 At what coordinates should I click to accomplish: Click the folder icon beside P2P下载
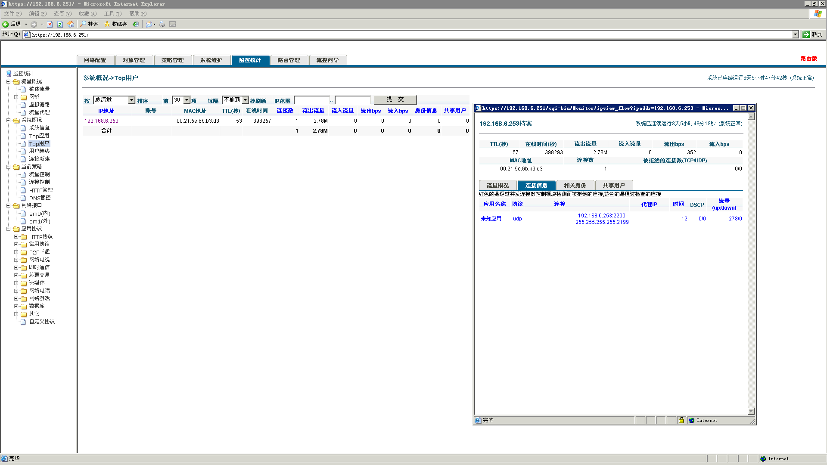(x=24, y=252)
